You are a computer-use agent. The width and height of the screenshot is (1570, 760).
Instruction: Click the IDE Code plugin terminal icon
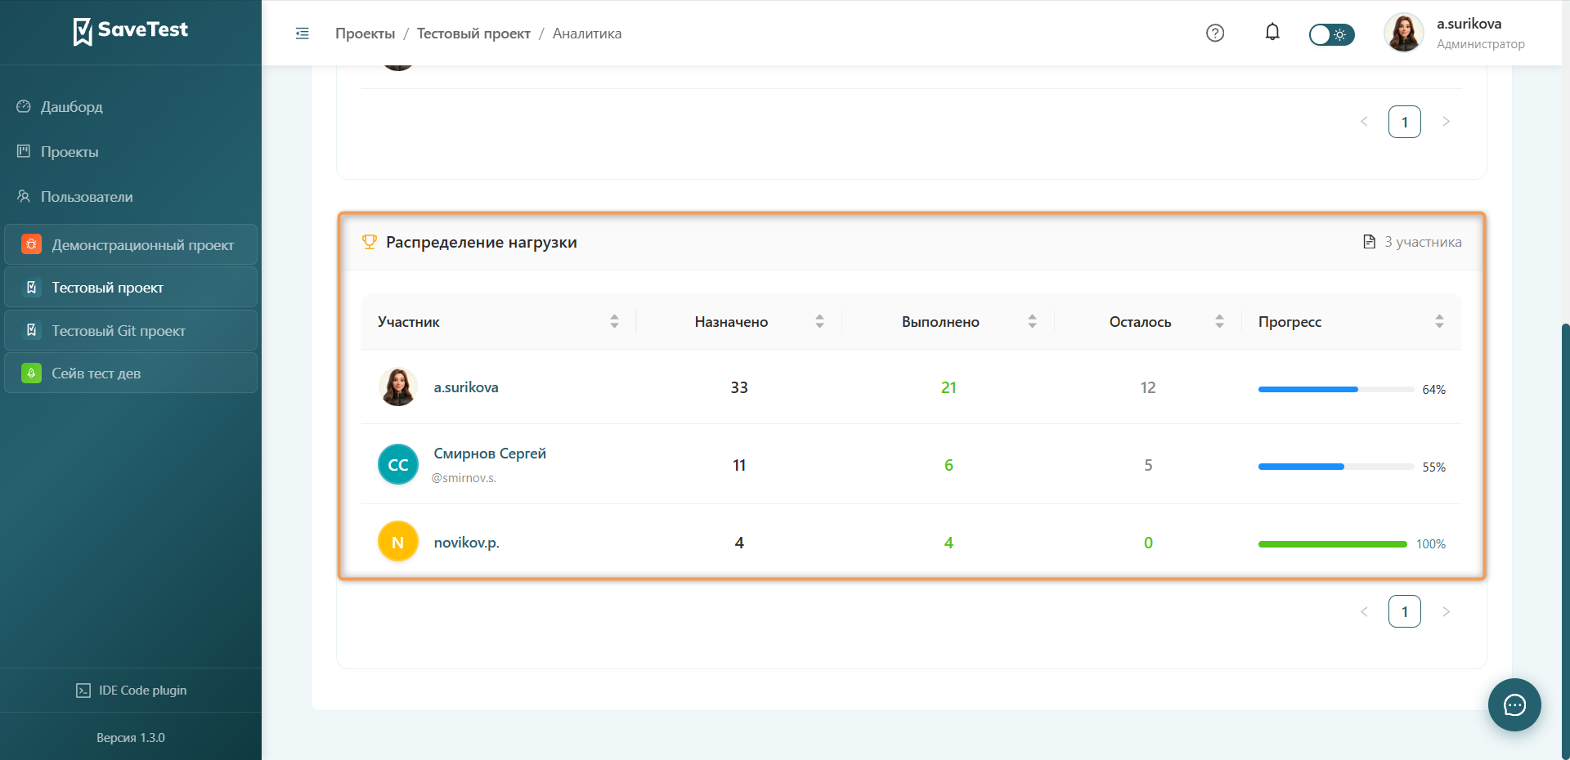(x=83, y=691)
